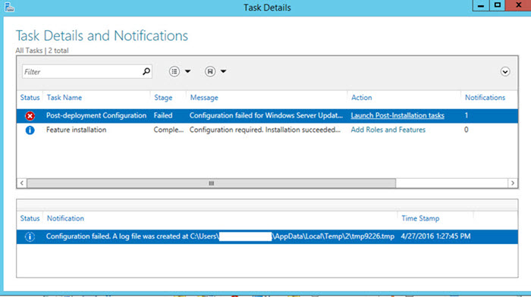Expand dropdown arrow next to list criteria icon
The width and height of the screenshot is (531, 297).
(187, 71)
